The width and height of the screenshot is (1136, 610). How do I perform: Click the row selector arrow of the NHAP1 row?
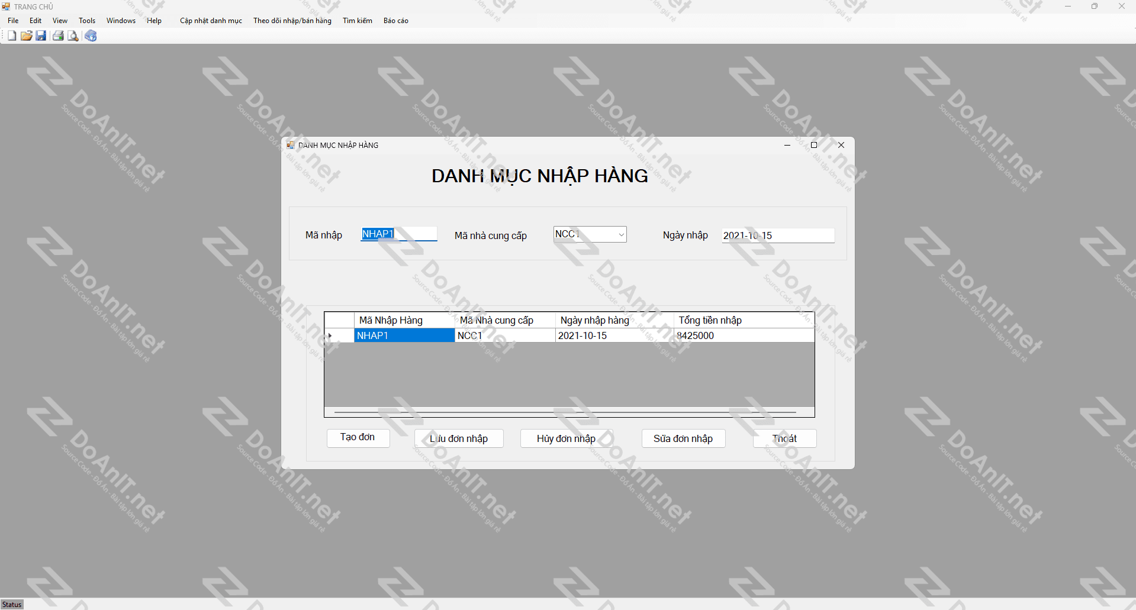(x=339, y=335)
